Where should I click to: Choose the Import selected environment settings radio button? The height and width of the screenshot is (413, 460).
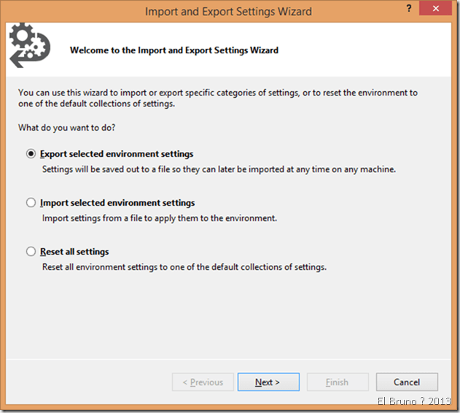(x=31, y=203)
